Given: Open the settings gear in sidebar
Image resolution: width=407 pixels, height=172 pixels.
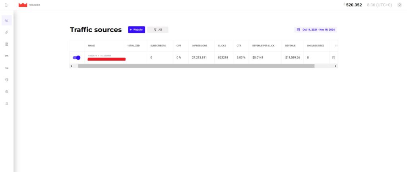Looking at the screenshot, I should tap(7, 92).
